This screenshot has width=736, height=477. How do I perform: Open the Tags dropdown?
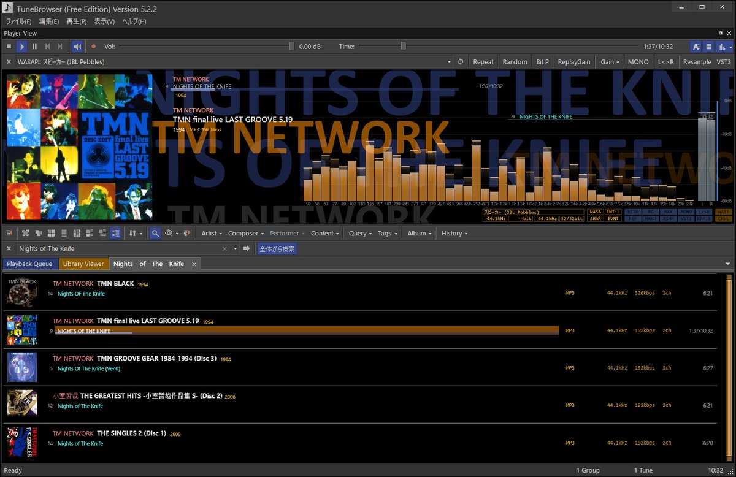[387, 234]
